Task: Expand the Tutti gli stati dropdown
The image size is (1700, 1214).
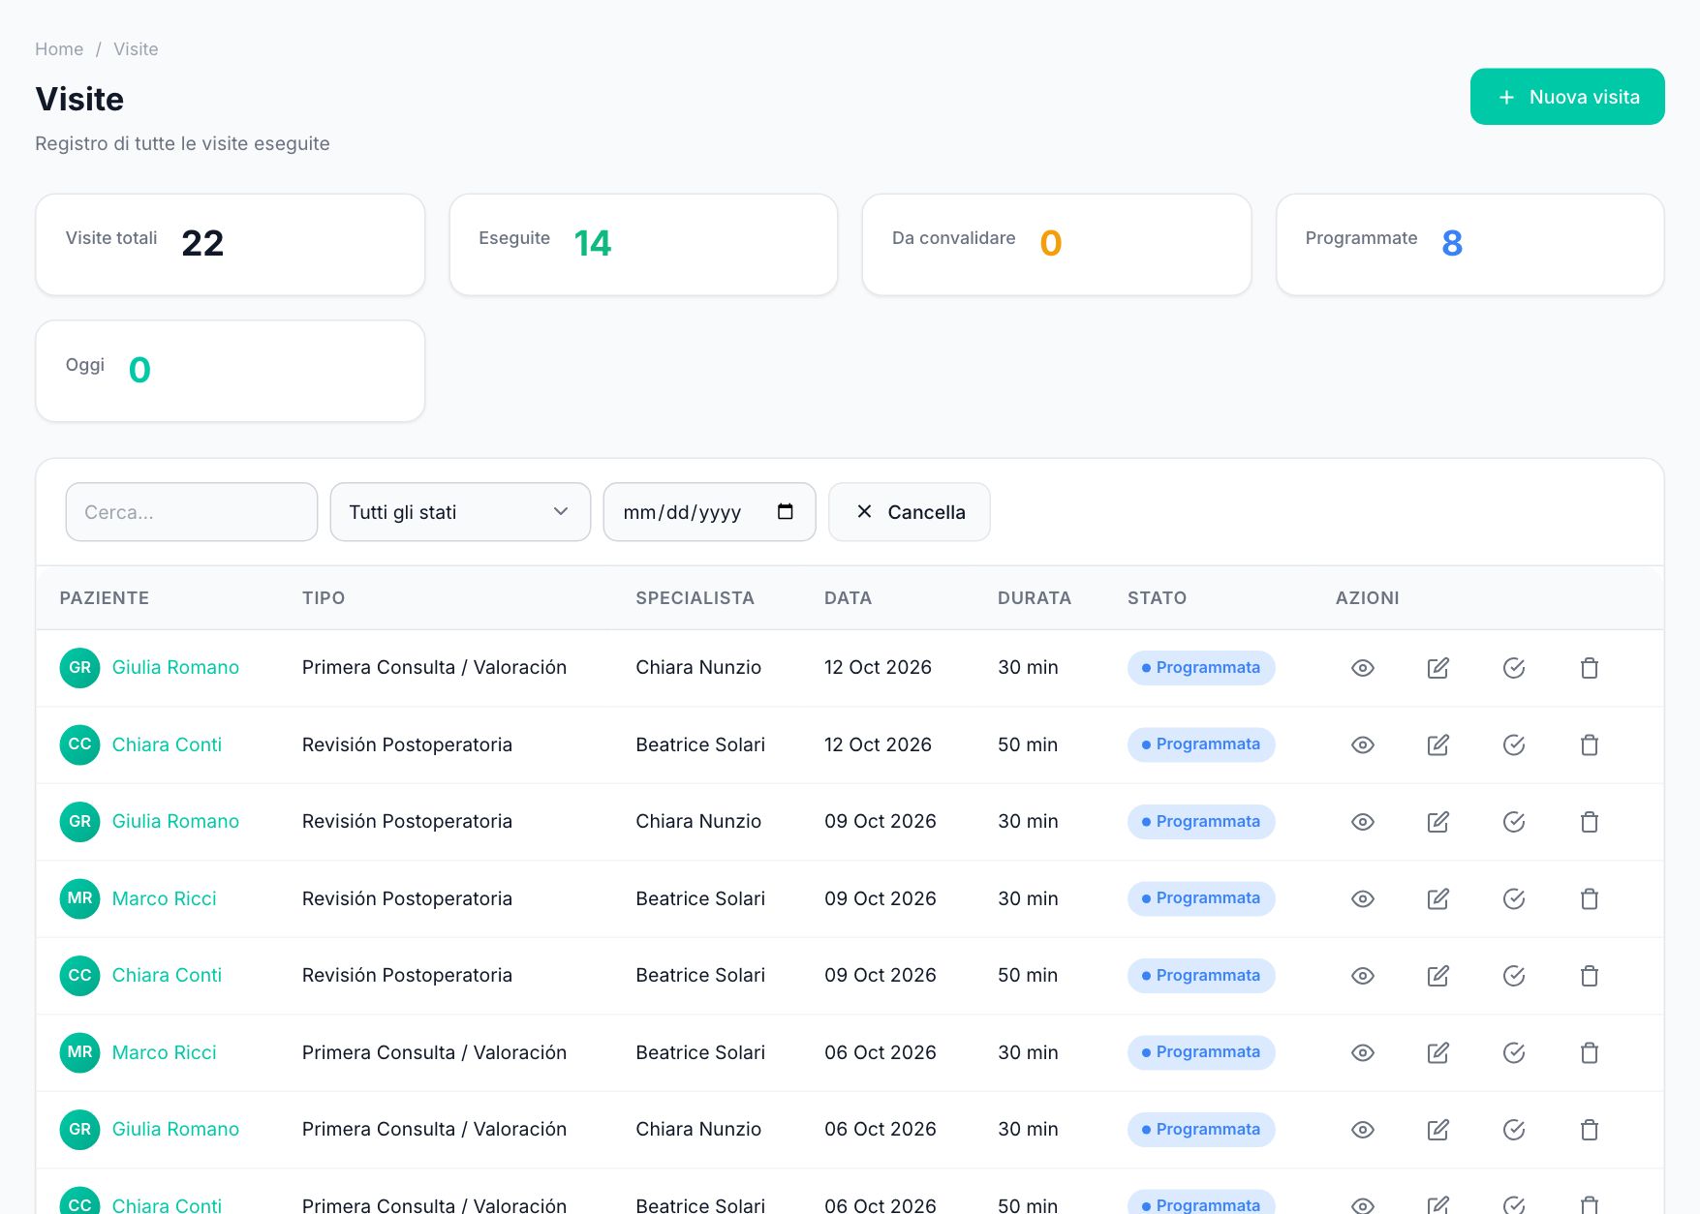Action: [460, 512]
